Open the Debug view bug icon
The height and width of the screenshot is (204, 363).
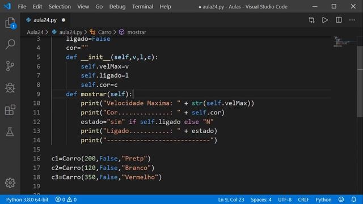[x=10, y=88]
